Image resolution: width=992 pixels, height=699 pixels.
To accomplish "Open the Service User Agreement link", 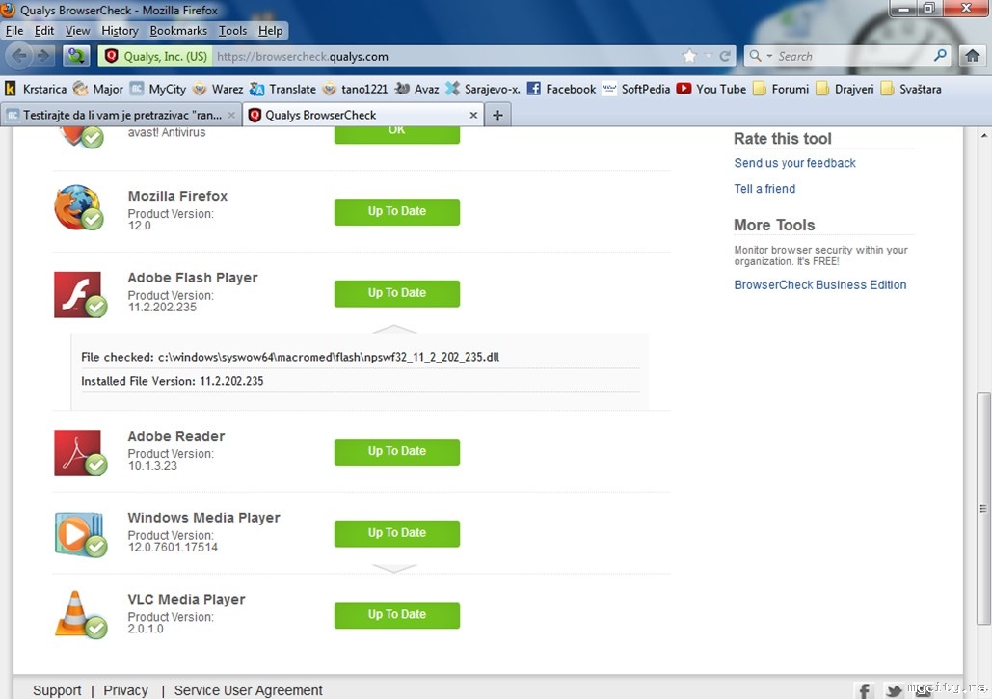I will click(x=248, y=690).
